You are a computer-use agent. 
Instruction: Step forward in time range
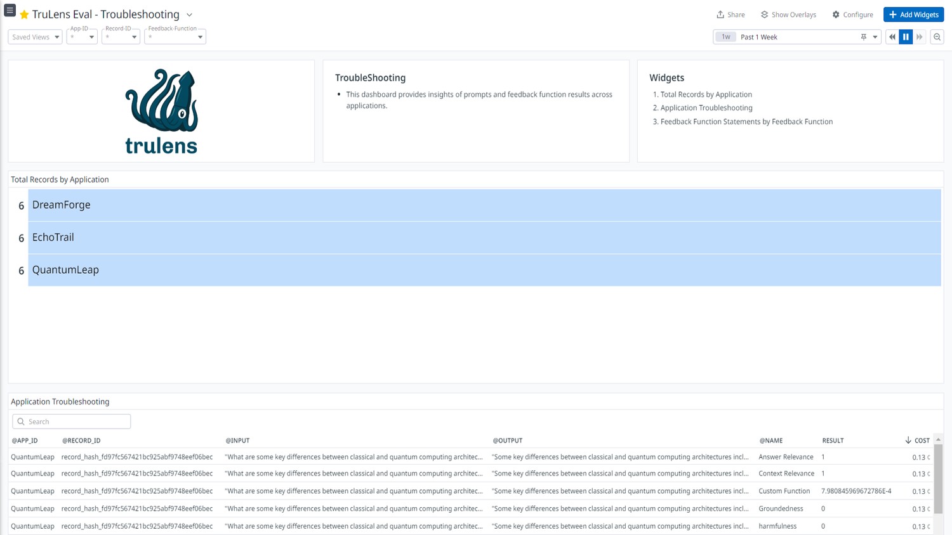(x=919, y=37)
